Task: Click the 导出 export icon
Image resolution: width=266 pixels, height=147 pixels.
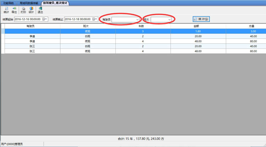Action: (15, 10)
